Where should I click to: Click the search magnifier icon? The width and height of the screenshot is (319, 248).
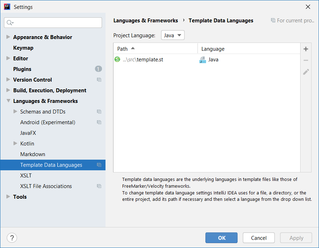[x=10, y=23]
